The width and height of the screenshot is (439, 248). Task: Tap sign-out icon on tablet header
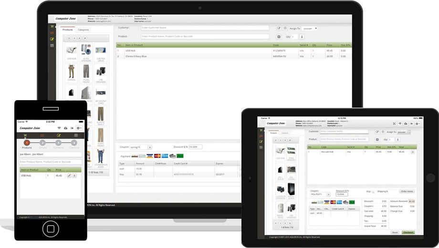pos(411,124)
